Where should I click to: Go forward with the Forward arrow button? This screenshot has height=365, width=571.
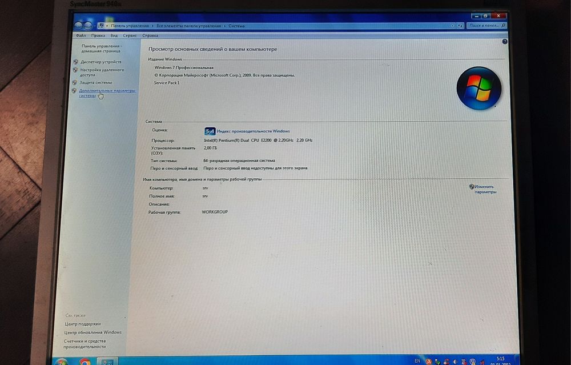tap(87, 26)
